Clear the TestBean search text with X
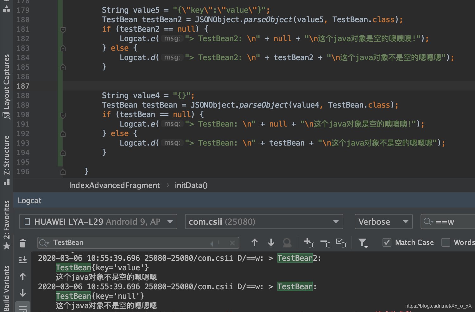This screenshot has height=312, width=475. point(232,243)
